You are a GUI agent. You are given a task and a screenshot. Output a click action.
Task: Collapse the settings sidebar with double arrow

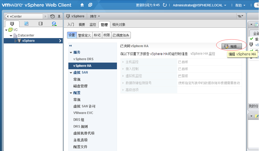[70, 46]
